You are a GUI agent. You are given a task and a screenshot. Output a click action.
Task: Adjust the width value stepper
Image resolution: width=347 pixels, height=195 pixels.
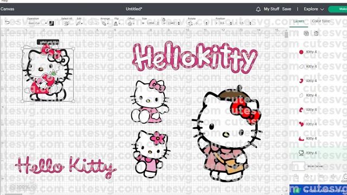158,23
